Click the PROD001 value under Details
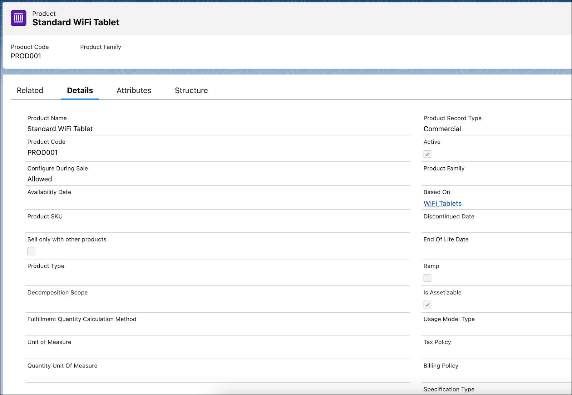The image size is (572, 395). [x=43, y=153]
